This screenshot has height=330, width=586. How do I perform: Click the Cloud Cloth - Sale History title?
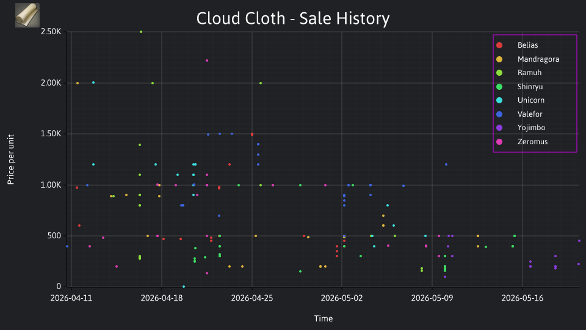[x=293, y=18]
